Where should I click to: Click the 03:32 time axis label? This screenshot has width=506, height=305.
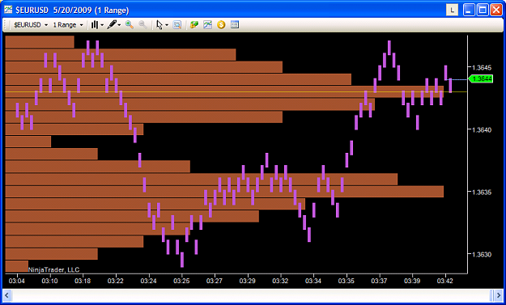(x=280, y=281)
